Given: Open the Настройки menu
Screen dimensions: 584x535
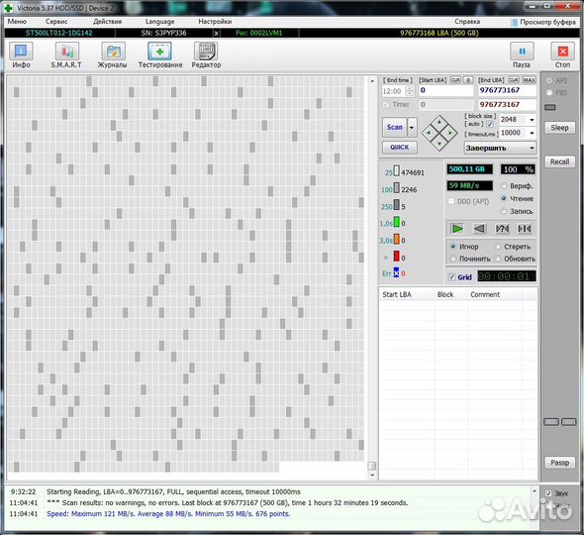Looking at the screenshot, I should [215, 22].
